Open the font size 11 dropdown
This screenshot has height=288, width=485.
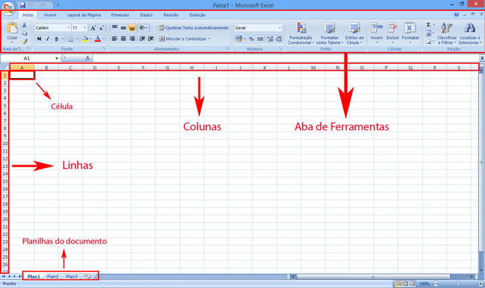[84, 28]
